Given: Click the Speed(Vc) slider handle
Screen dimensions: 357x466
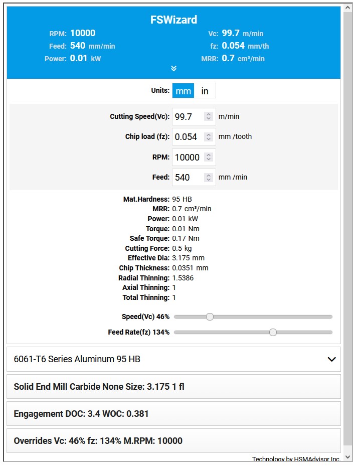Looking at the screenshot, I should [210, 317].
